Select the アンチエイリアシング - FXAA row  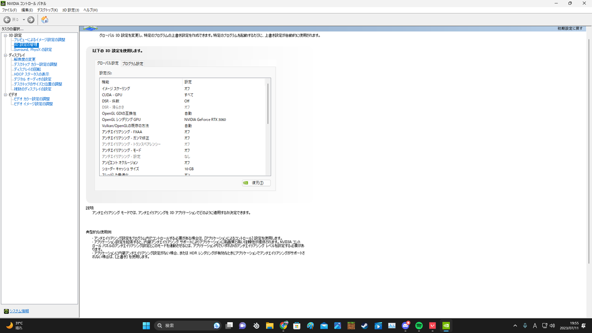pyautogui.click(x=183, y=132)
